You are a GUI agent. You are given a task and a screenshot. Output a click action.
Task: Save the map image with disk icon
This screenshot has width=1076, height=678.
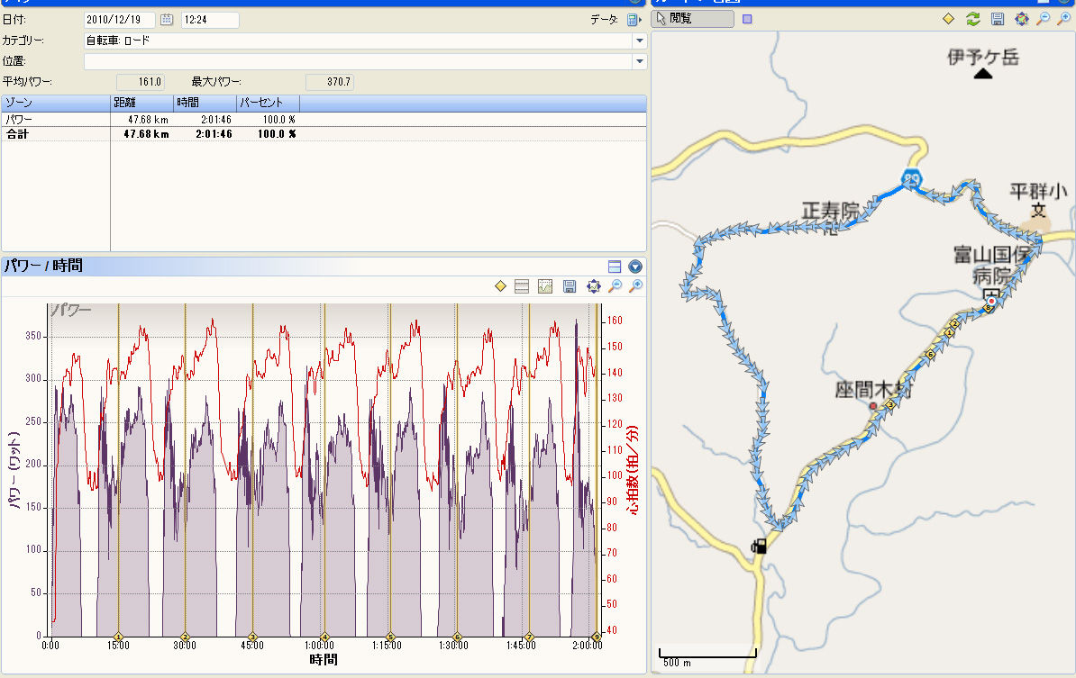pyautogui.click(x=997, y=19)
